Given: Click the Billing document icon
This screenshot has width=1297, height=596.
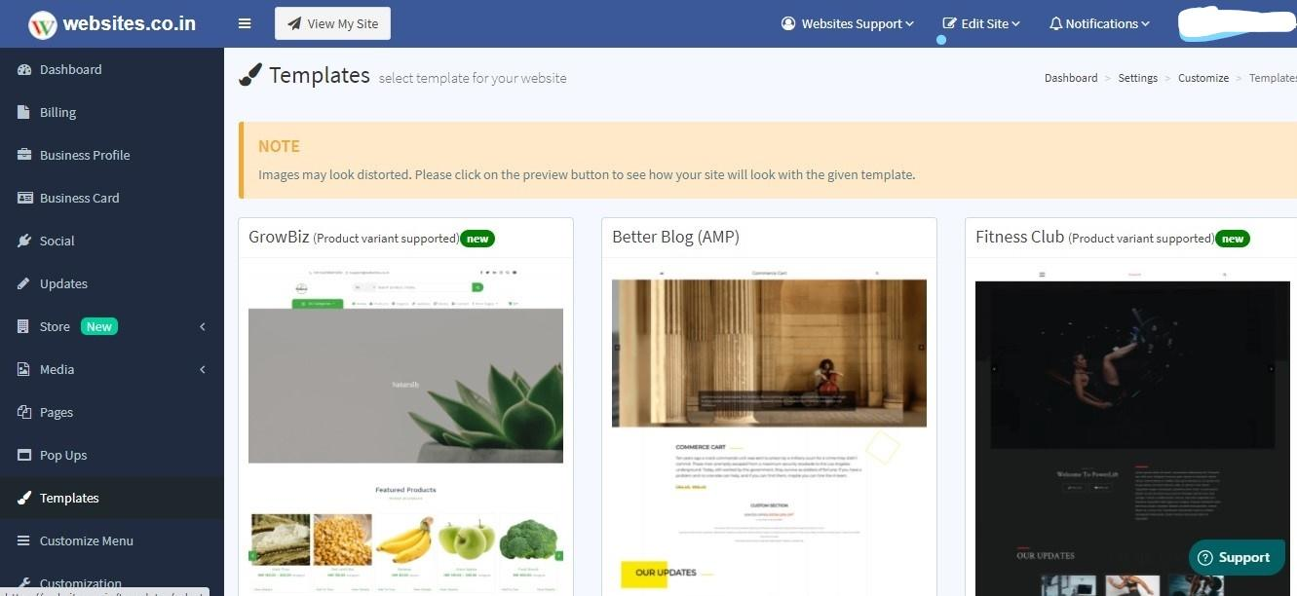Looking at the screenshot, I should [x=24, y=112].
